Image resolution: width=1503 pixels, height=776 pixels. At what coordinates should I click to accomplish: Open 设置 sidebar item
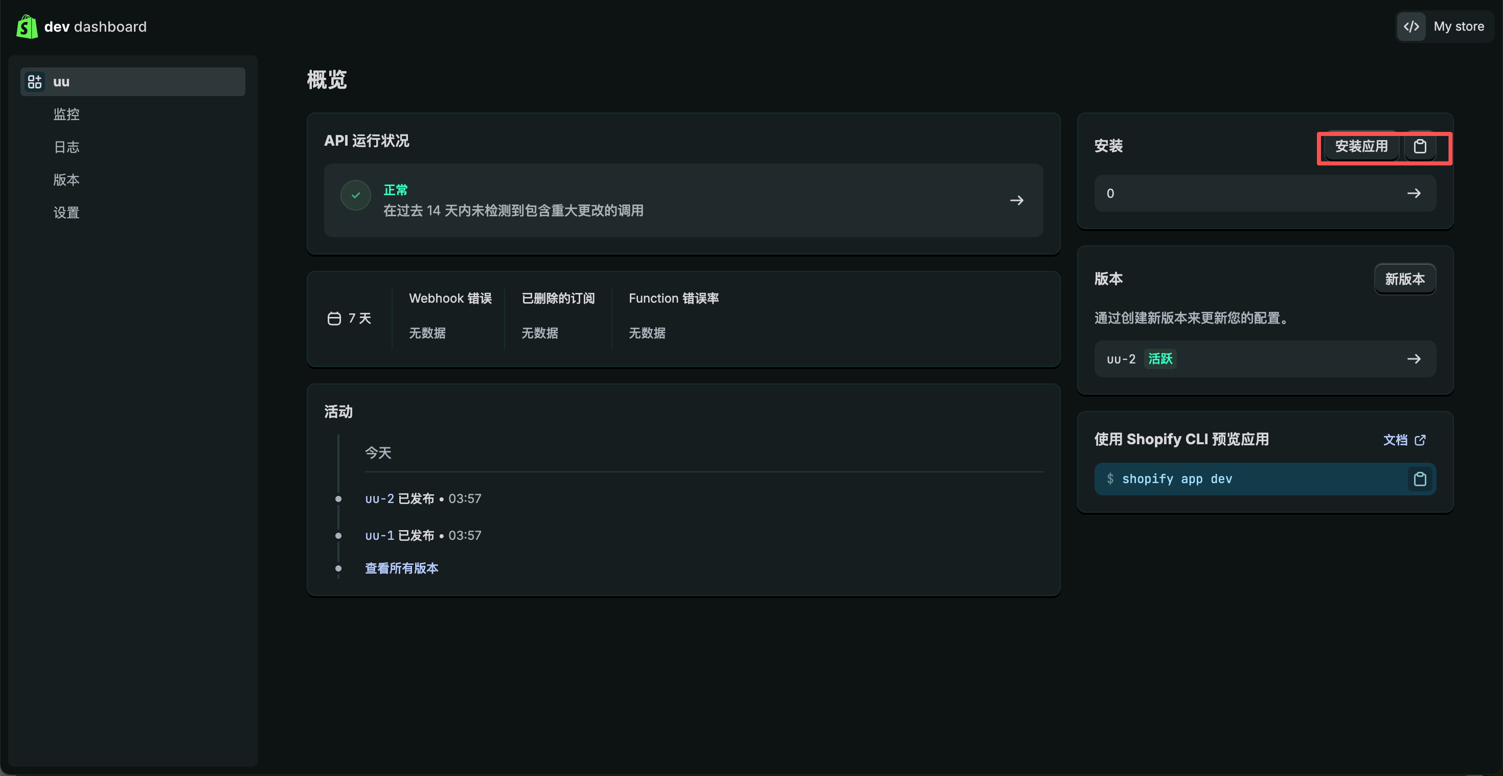pos(66,212)
